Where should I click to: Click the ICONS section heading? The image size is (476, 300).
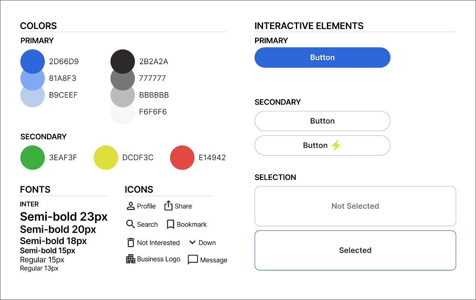pos(139,189)
